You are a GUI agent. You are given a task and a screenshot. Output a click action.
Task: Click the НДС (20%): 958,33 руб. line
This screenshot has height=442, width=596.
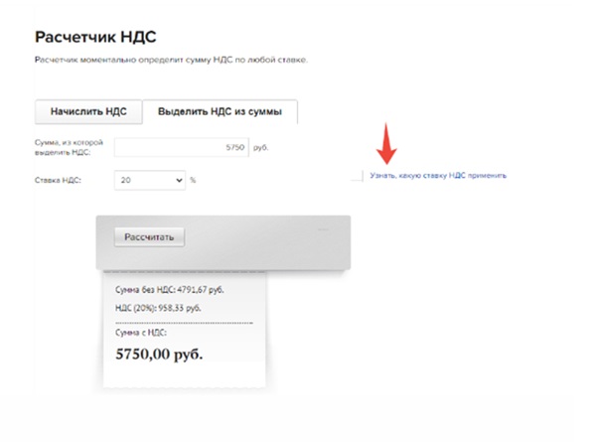(x=161, y=308)
